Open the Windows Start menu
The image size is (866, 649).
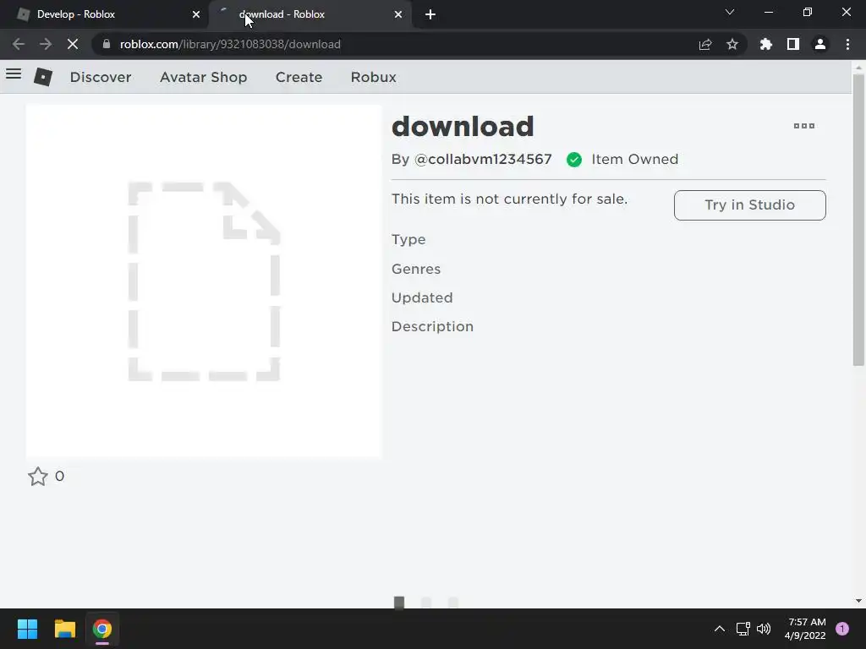pos(27,629)
